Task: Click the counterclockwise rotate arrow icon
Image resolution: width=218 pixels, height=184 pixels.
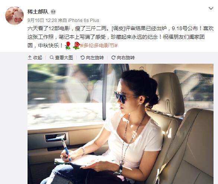Action: click(83, 57)
